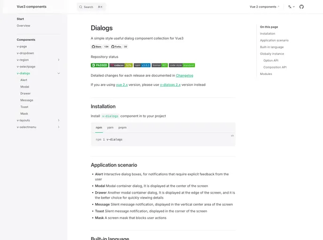Open the Message sidebar item
This screenshot has width=323, height=240.
pos(27,100)
